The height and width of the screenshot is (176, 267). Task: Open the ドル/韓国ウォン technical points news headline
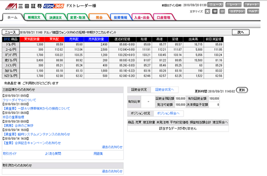coord(80,32)
